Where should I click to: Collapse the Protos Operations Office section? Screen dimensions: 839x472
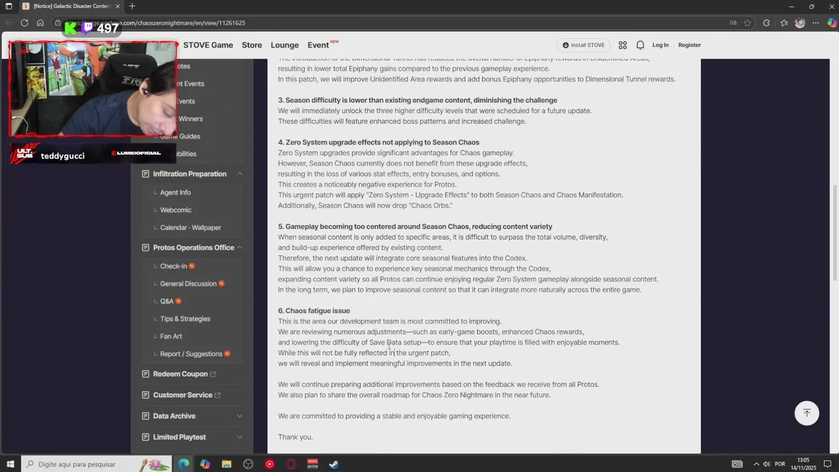click(x=239, y=247)
